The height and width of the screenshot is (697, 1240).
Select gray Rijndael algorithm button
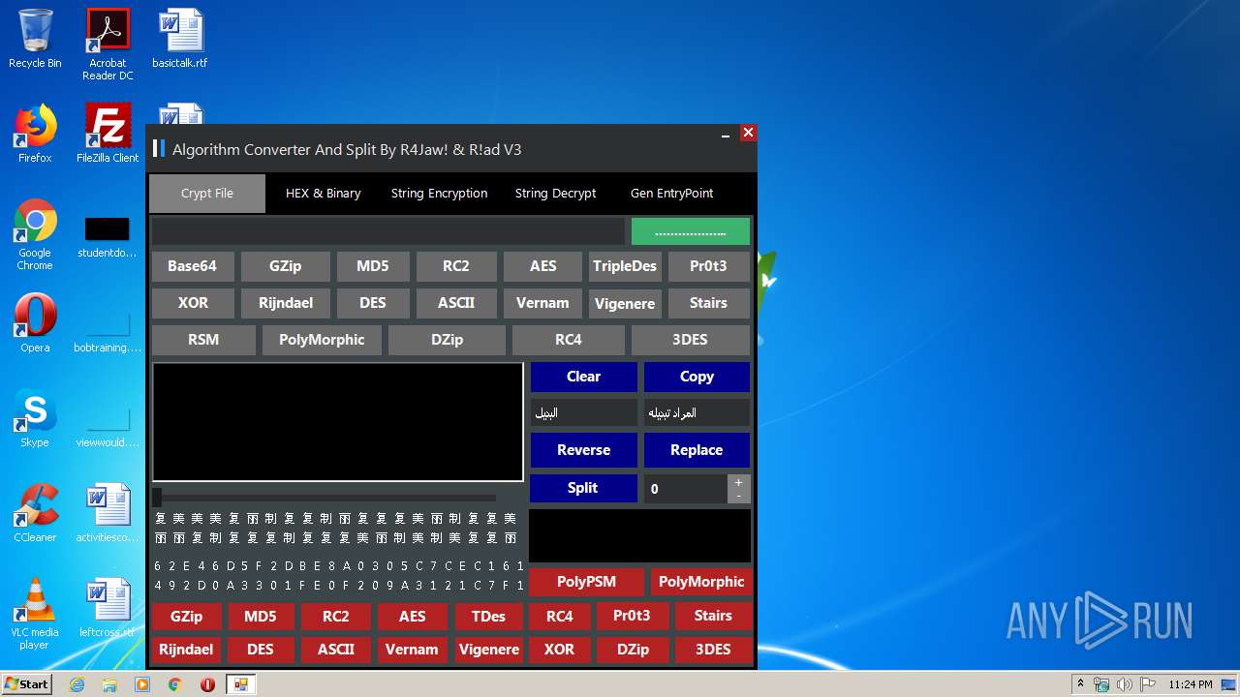(286, 303)
